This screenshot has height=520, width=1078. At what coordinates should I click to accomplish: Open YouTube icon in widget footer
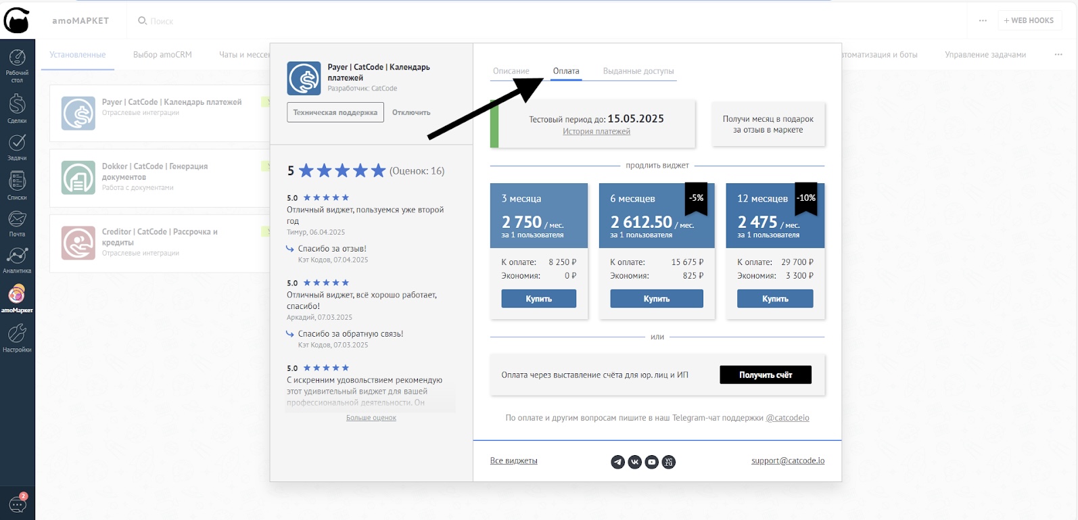[x=651, y=462]
